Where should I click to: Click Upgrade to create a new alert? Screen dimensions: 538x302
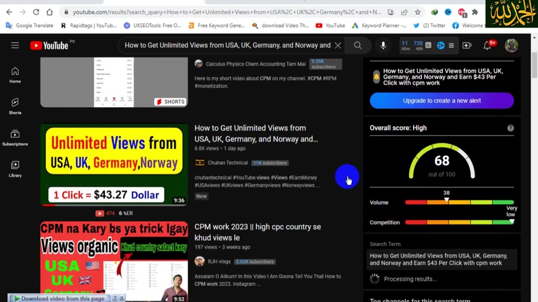tap(442, 101)
